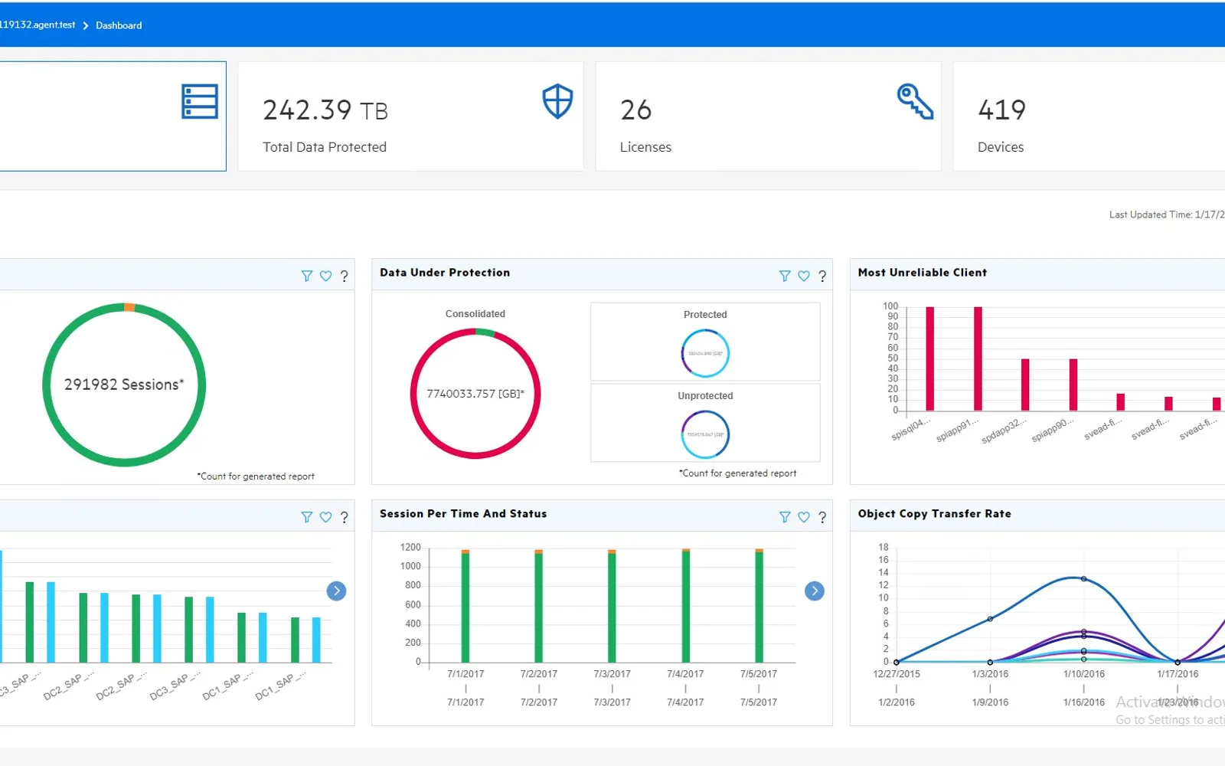Click the spdapp32 bar in Most Unreliable Client
The width and height of the screenshot is (1225, 766).
[x=1025, y=385]
